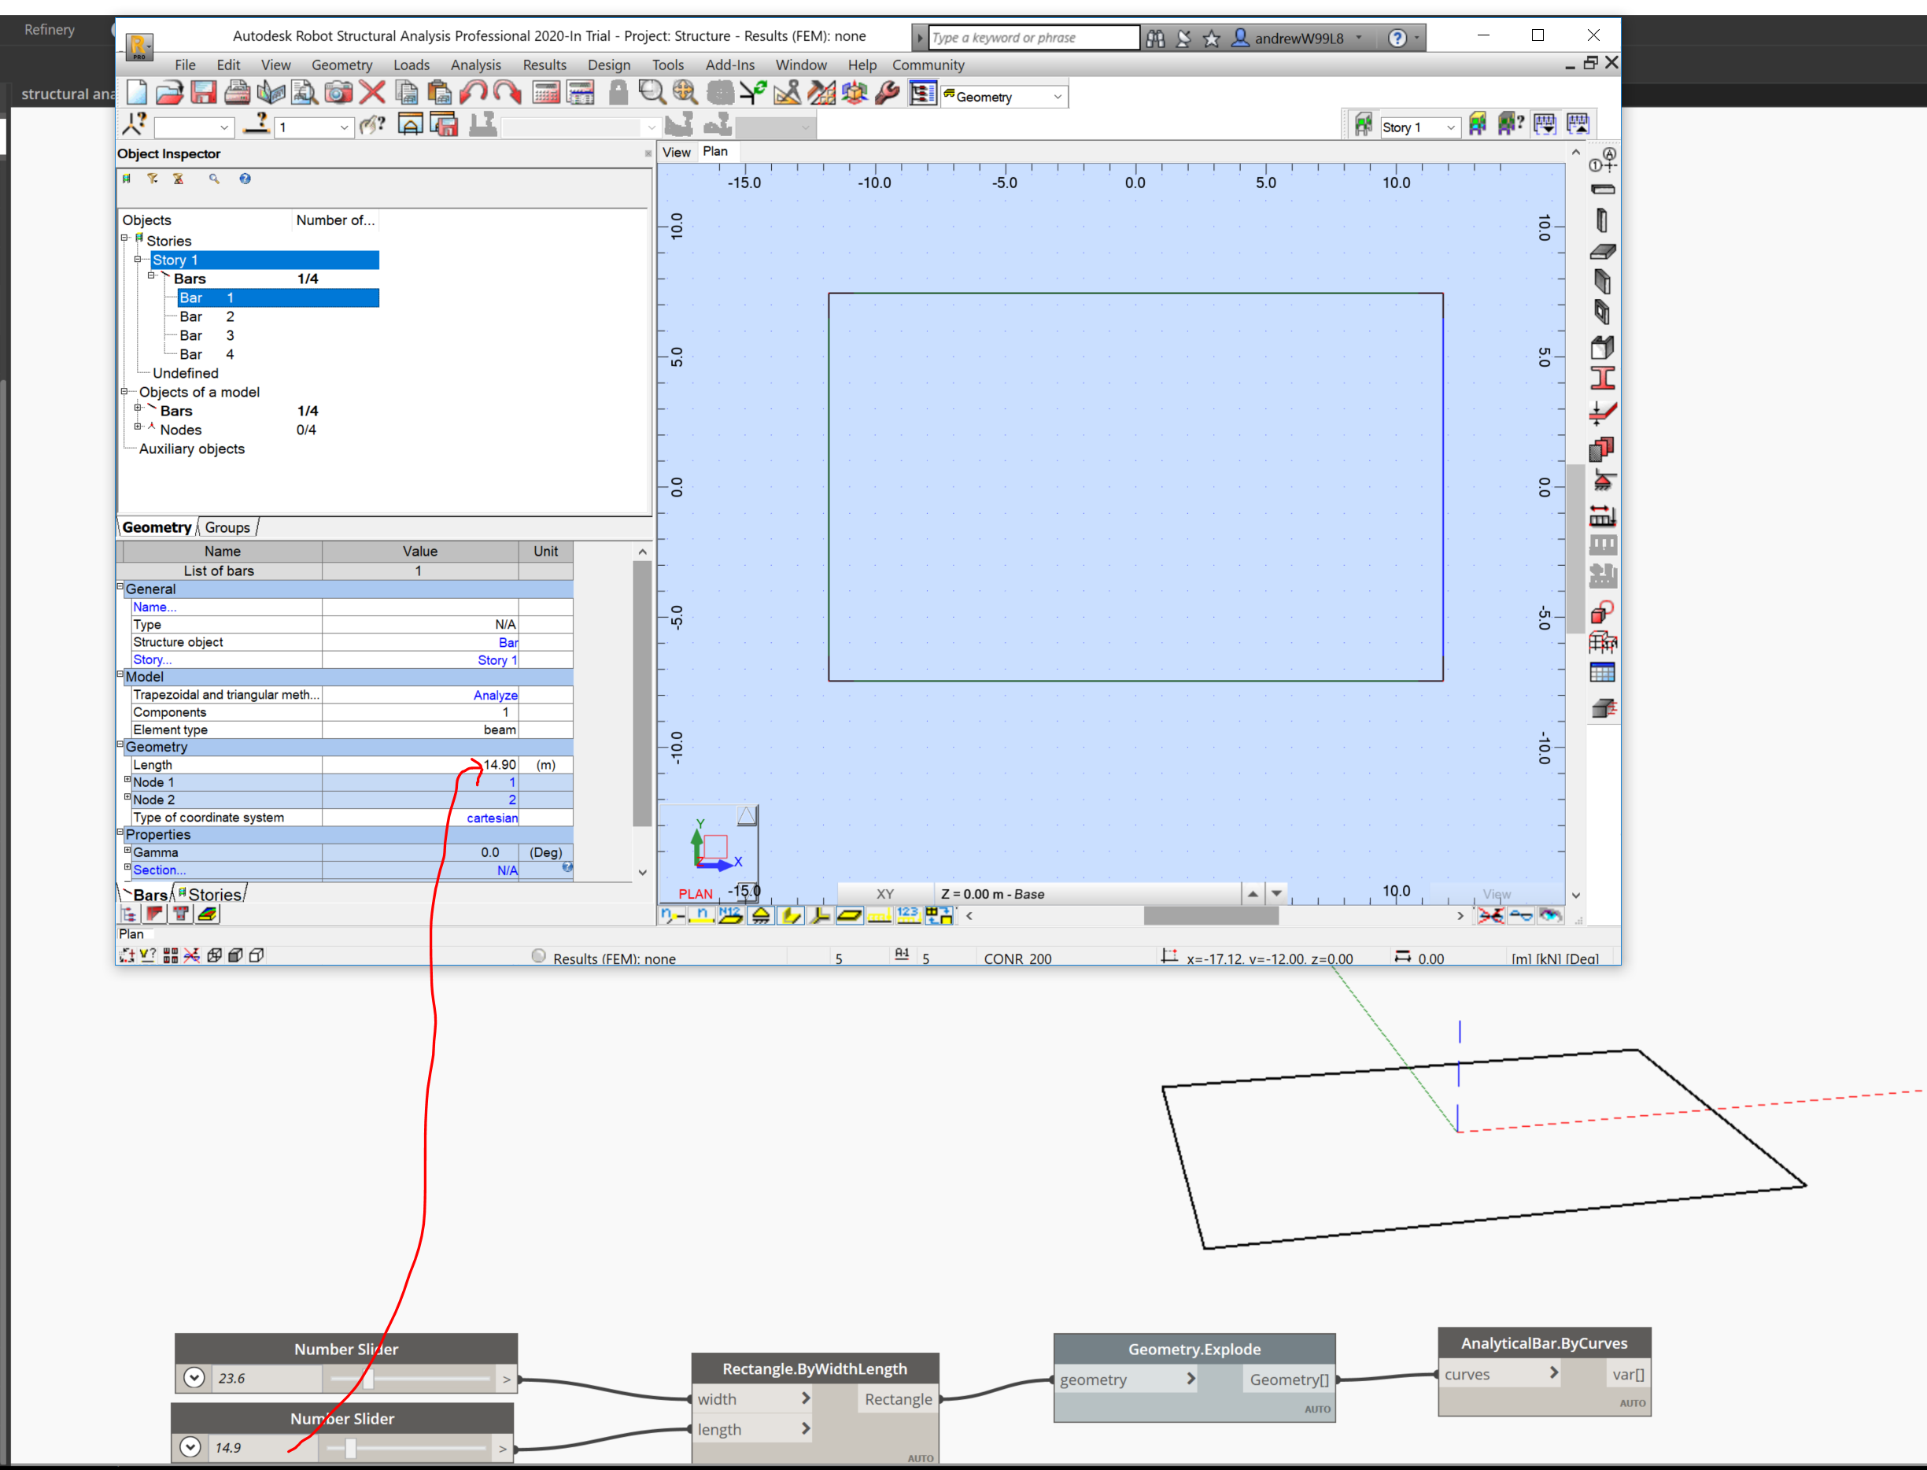Click the Section... property link

coord(158,870)
